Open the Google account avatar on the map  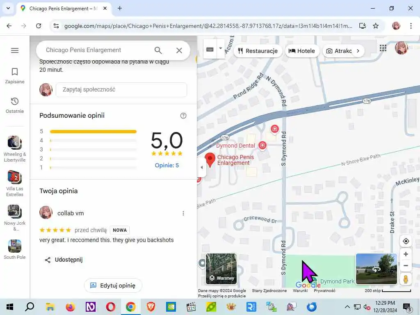[x=401, y=48]
